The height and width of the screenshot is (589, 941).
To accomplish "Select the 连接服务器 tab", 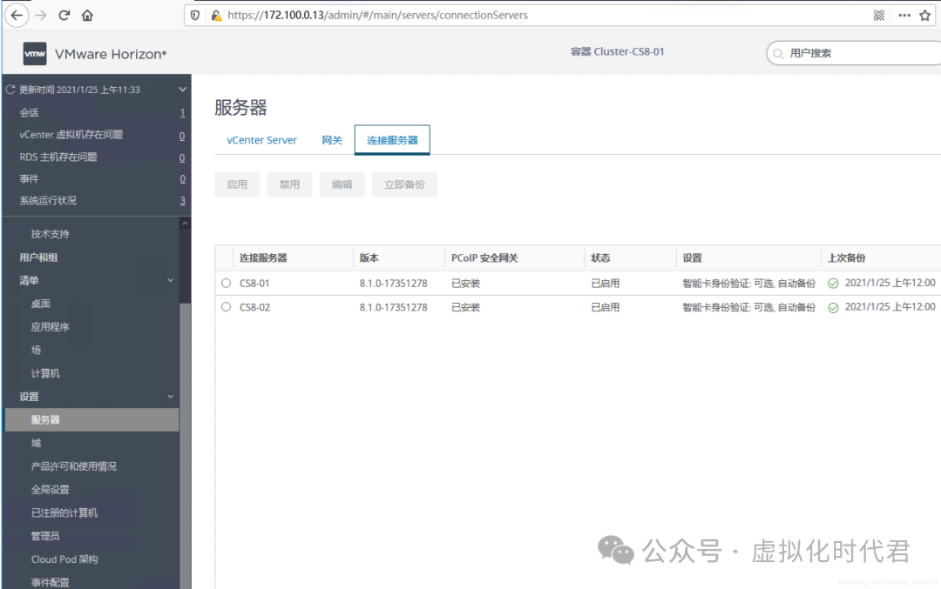I will tap(392, 140).
